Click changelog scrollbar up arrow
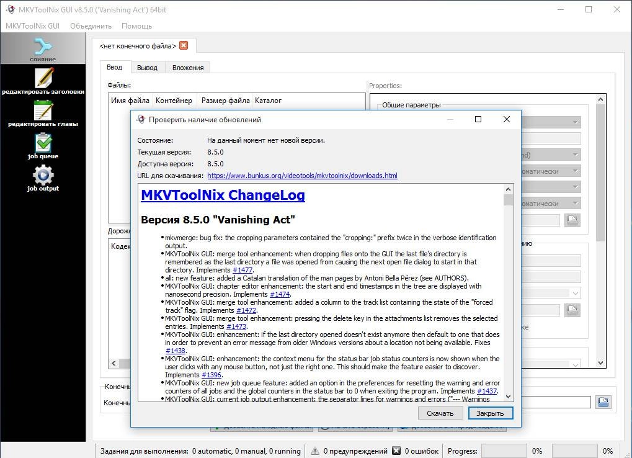Screen dimensions: 632x458 [x=508, y=189]
